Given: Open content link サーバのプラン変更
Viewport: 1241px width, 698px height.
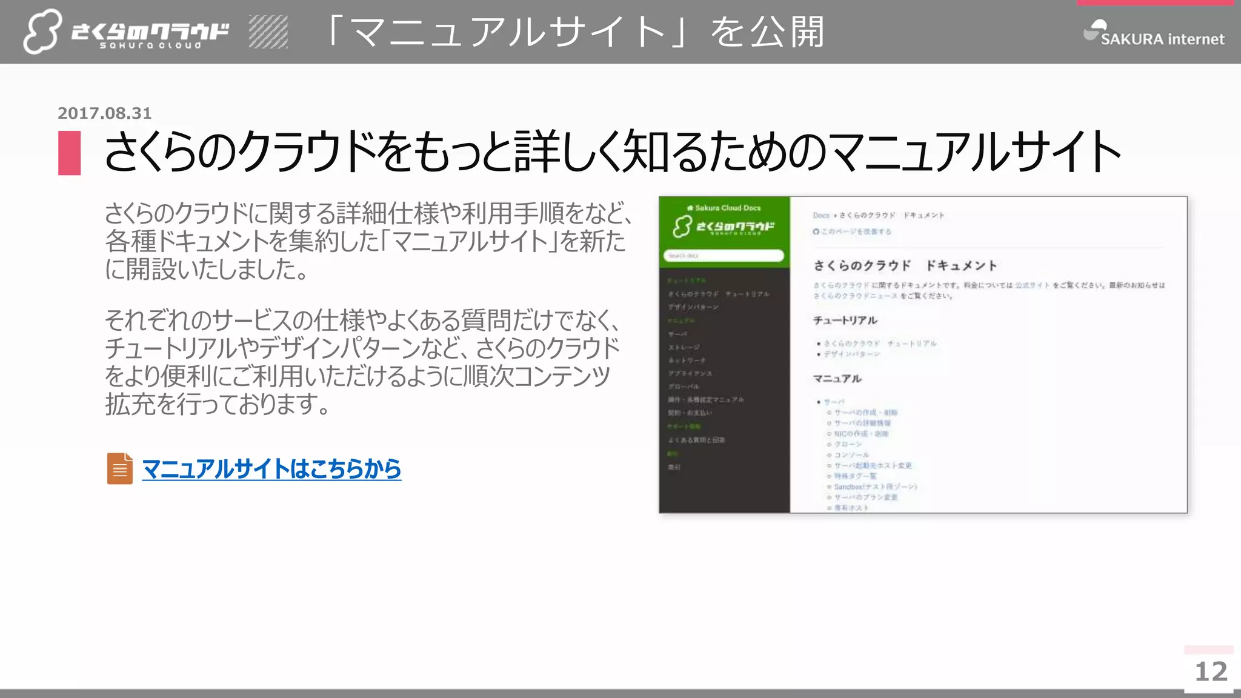Looking at the screenshot, I should (x=866, y=497).
